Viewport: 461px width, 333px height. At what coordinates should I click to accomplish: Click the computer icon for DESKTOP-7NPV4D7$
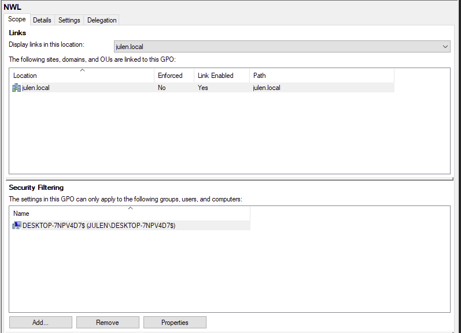pos(17,226)
